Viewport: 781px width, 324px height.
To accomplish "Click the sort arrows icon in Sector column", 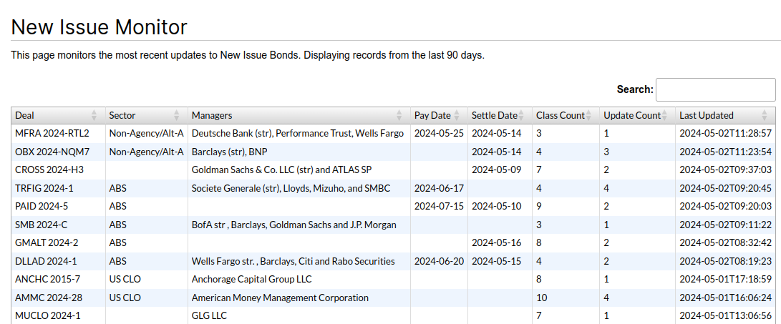I will 177,115.
